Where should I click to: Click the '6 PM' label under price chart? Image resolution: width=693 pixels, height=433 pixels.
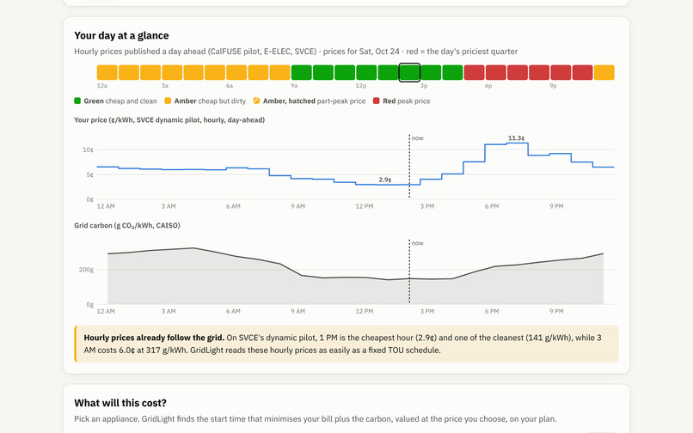pos(492,206)
